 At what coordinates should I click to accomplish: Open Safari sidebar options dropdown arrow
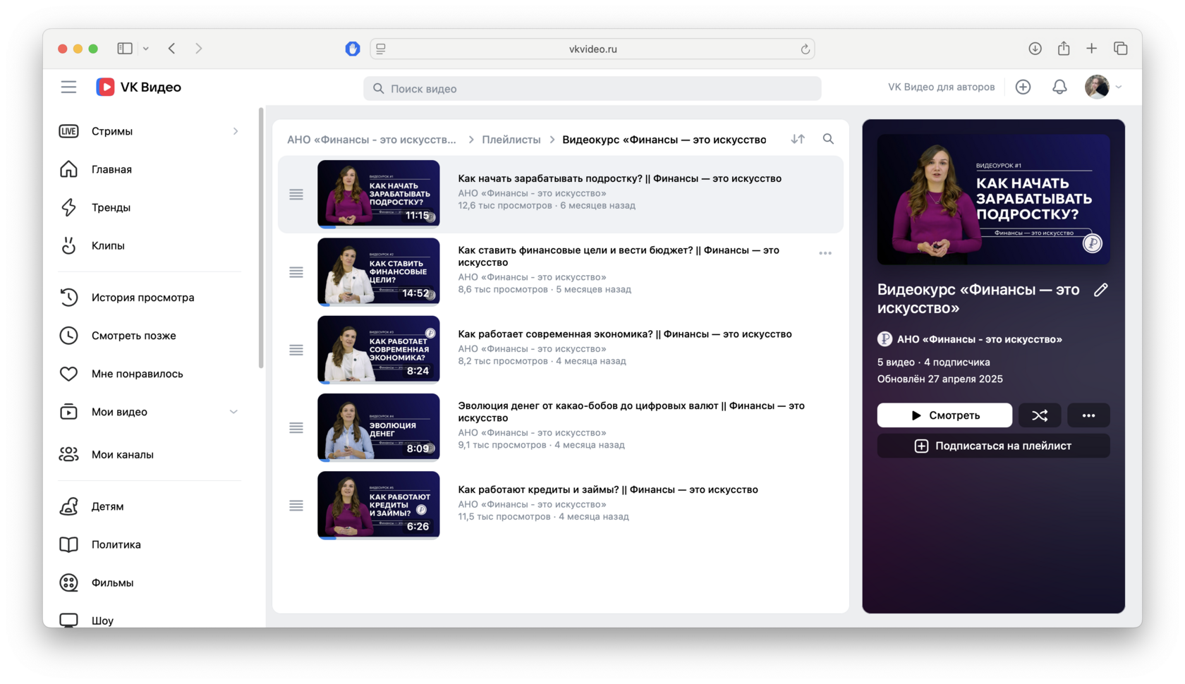point(146,49)
